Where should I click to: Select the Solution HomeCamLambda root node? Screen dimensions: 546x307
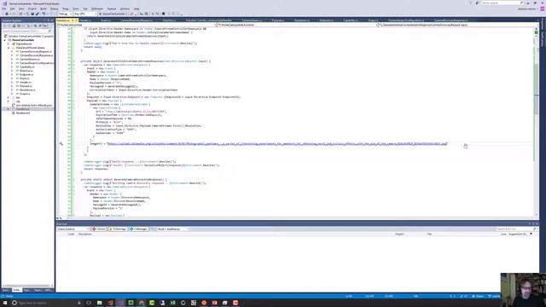click(x=31, y=36)
